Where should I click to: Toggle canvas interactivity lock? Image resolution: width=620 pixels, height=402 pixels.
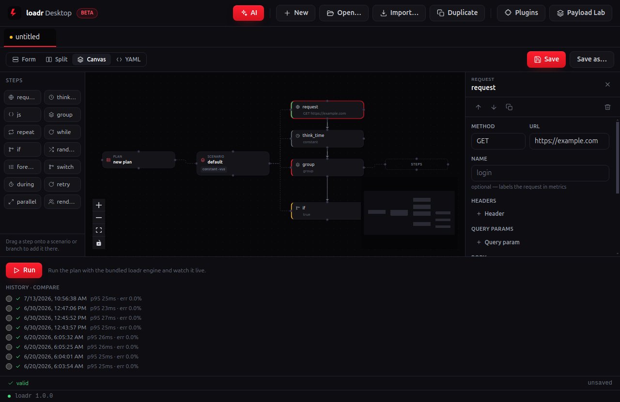click(99, 243)
